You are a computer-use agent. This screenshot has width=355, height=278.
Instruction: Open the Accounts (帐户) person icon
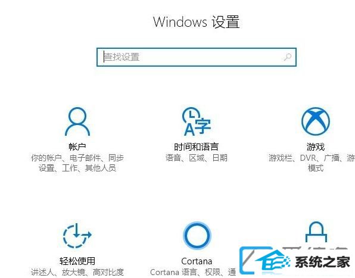coord(77,121)
